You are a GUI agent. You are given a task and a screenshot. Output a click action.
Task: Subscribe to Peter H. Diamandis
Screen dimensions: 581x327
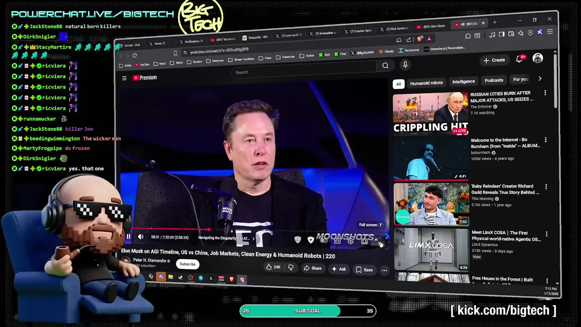pos(187,264)
